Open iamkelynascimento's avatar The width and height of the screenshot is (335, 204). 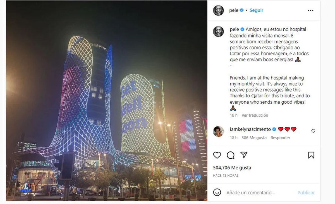[x=218, y=131]
